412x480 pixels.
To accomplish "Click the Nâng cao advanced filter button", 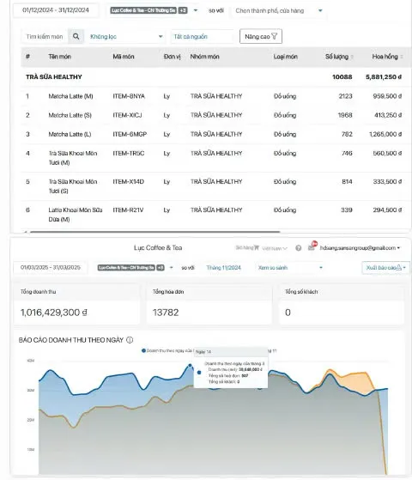I will [x=260, y=36].
